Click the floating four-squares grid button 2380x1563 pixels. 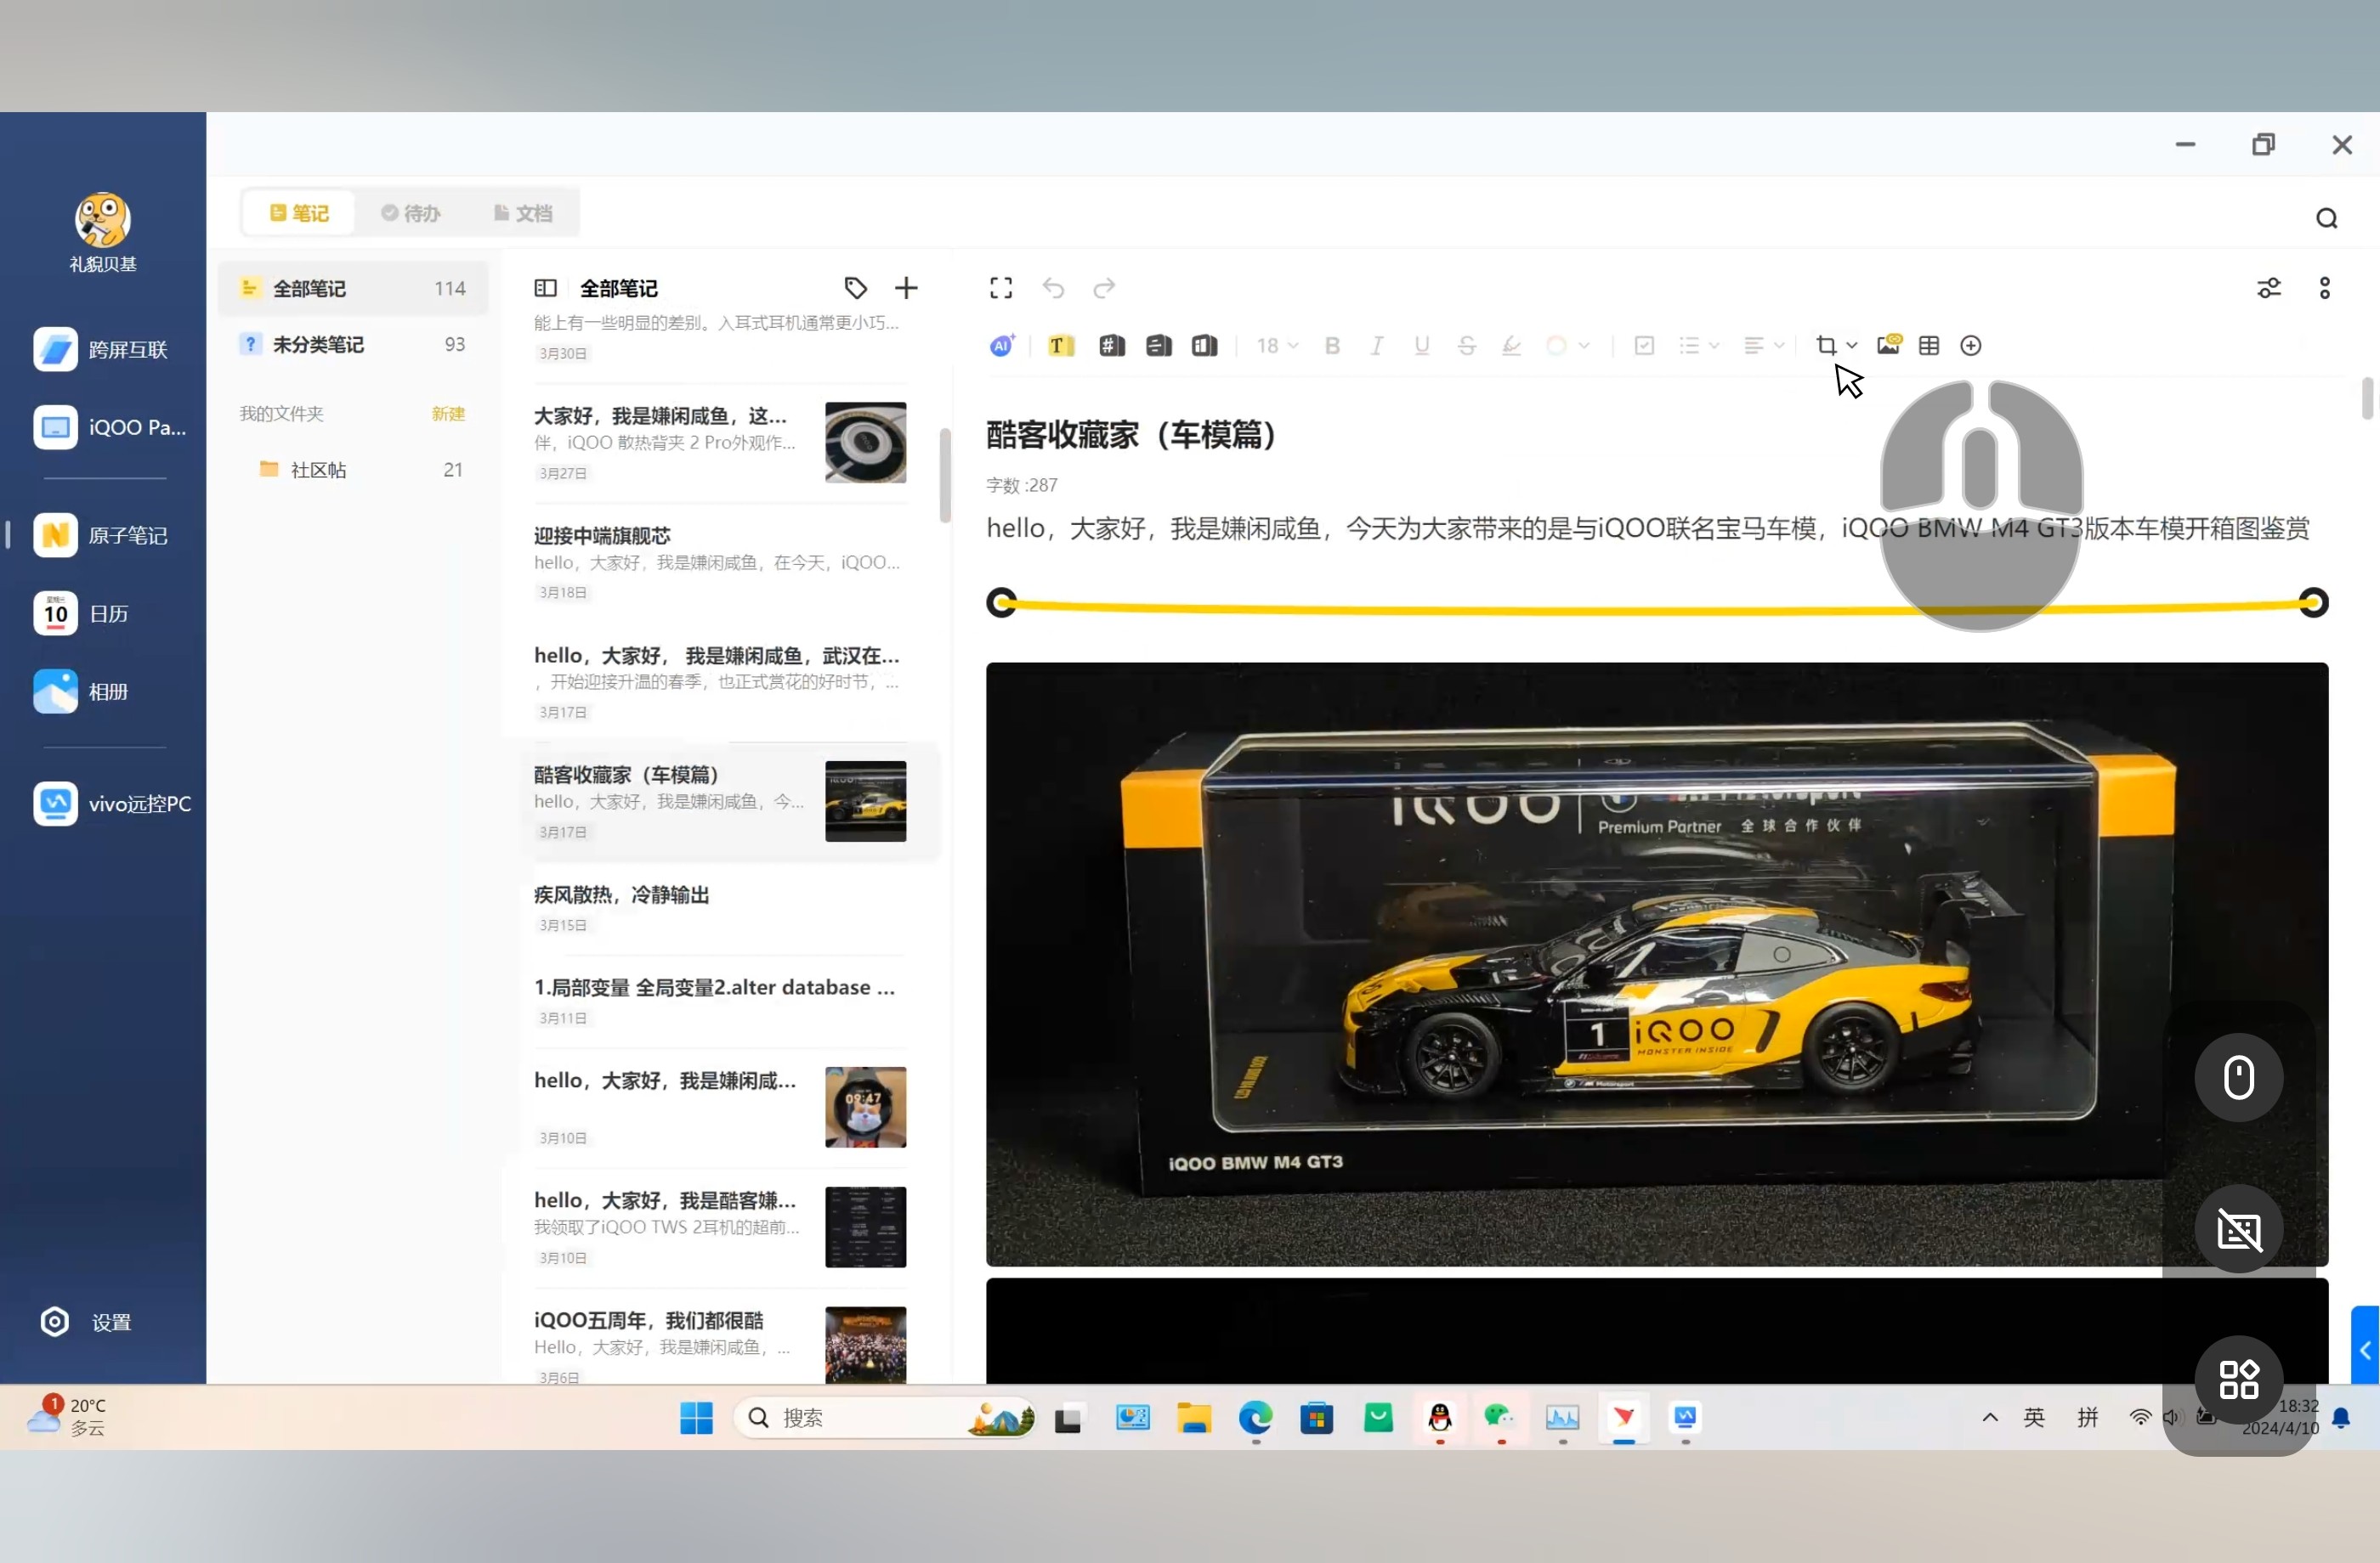[x=2239, y=1380]
